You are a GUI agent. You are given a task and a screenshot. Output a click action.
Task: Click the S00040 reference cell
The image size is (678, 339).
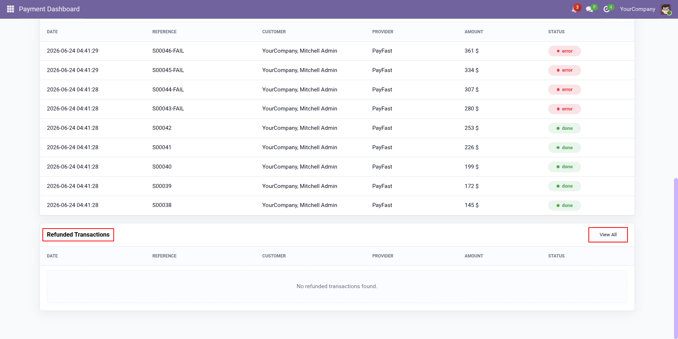click(162, 167)
